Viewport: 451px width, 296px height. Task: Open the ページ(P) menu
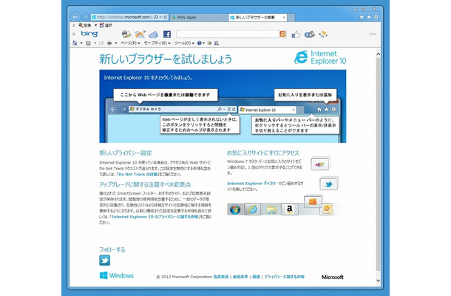(130, 43)
